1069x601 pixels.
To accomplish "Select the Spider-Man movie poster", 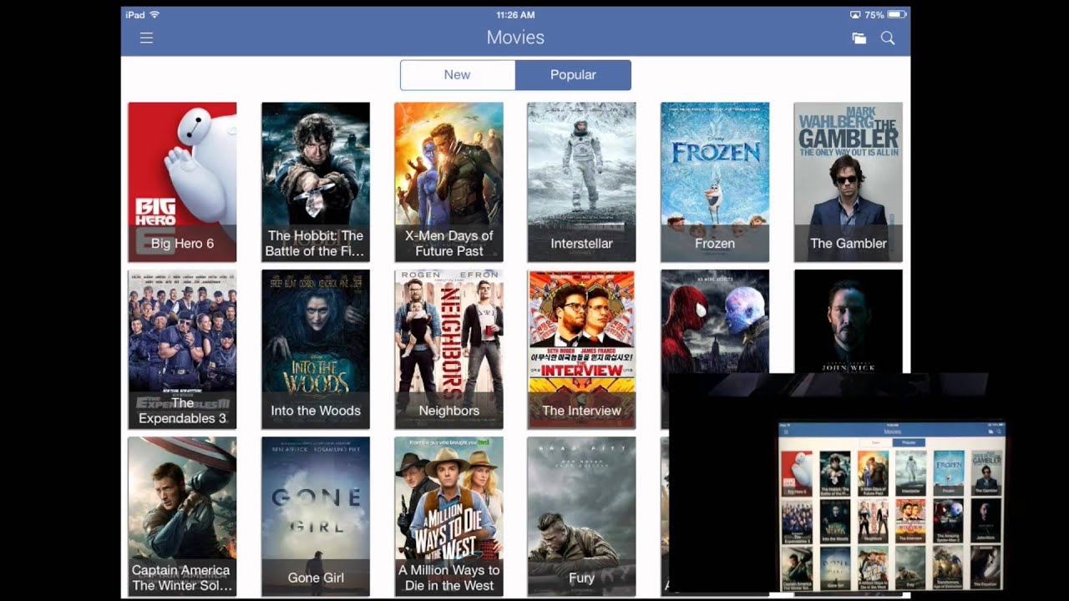I will pyautogui.click(x=715, y=321).
